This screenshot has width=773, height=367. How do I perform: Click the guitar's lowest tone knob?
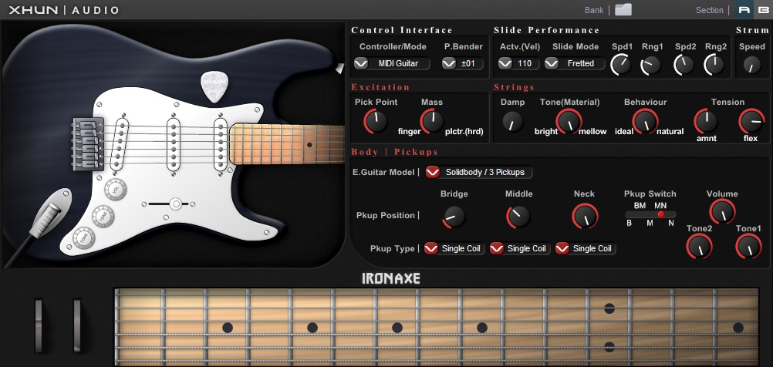click(x=84, y=238)
